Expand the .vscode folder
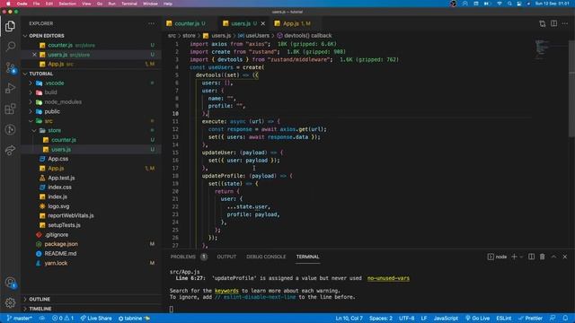 [54, 83]
